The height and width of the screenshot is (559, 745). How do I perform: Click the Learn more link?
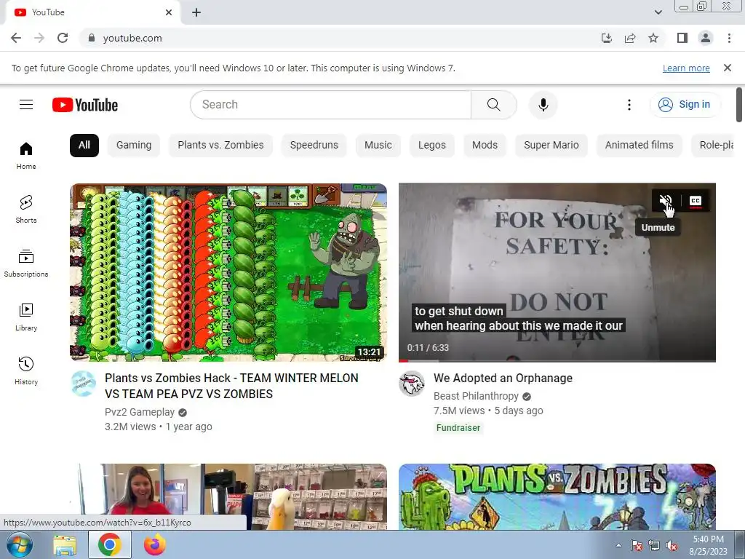pyautogui.click(x=686, y=68)
